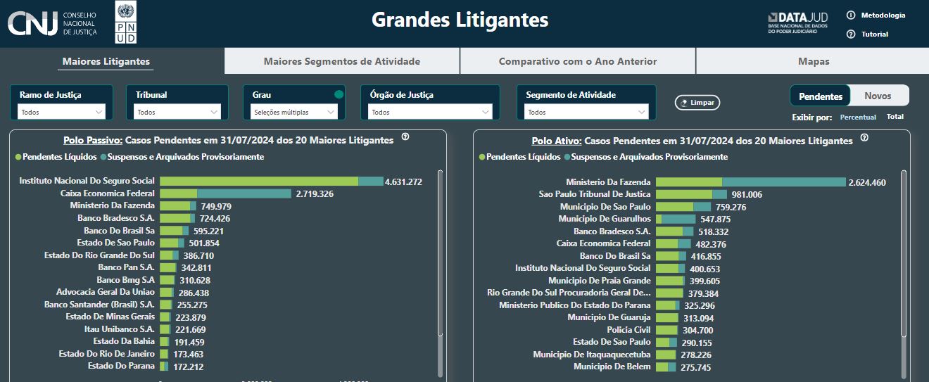Viewport: 929px width, 382px height.
Task: Toggle Suspensos e Arquivados legend in Polo Passivo
Action: 182,157
